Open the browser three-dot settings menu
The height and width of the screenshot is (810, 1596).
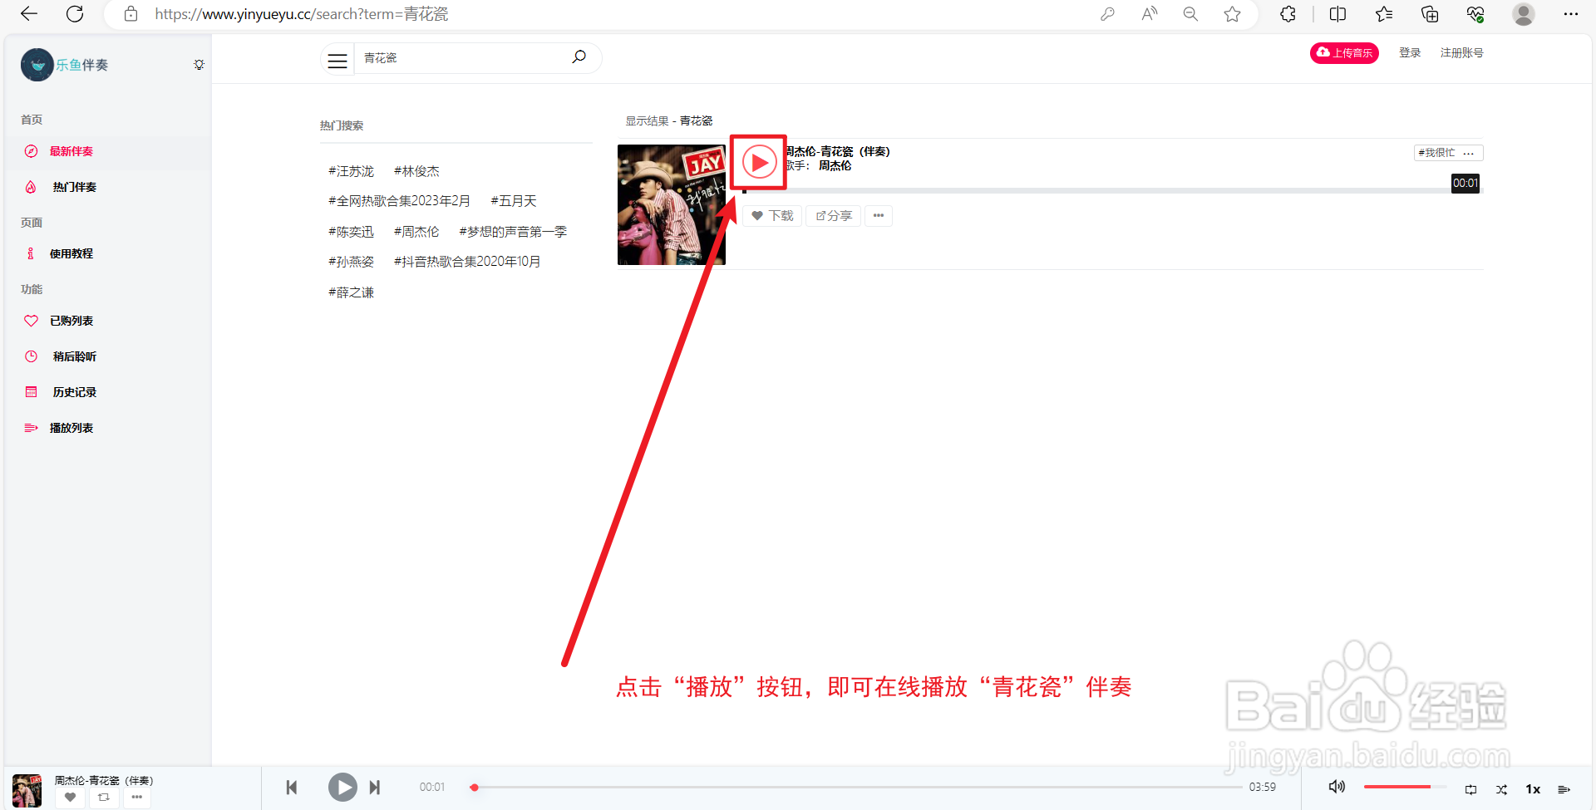click(1570, 14)
